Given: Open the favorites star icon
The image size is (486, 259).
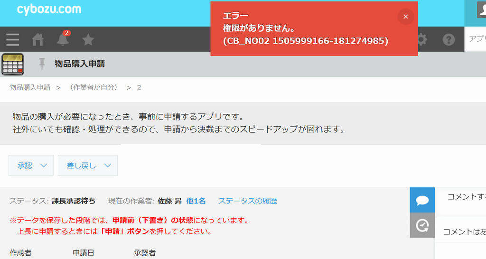Looking at the screenshot, I should tap(88, 40).
